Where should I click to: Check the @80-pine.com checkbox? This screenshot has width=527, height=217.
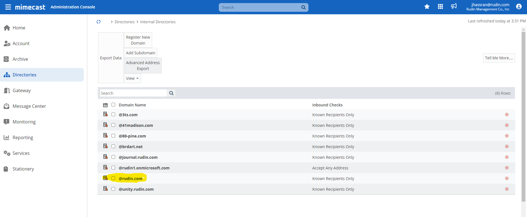[x=113, y=136]
